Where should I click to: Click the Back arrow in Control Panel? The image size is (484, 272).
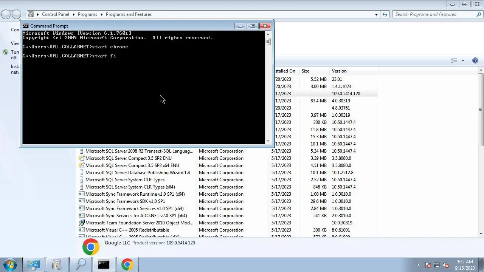point(5,14)
